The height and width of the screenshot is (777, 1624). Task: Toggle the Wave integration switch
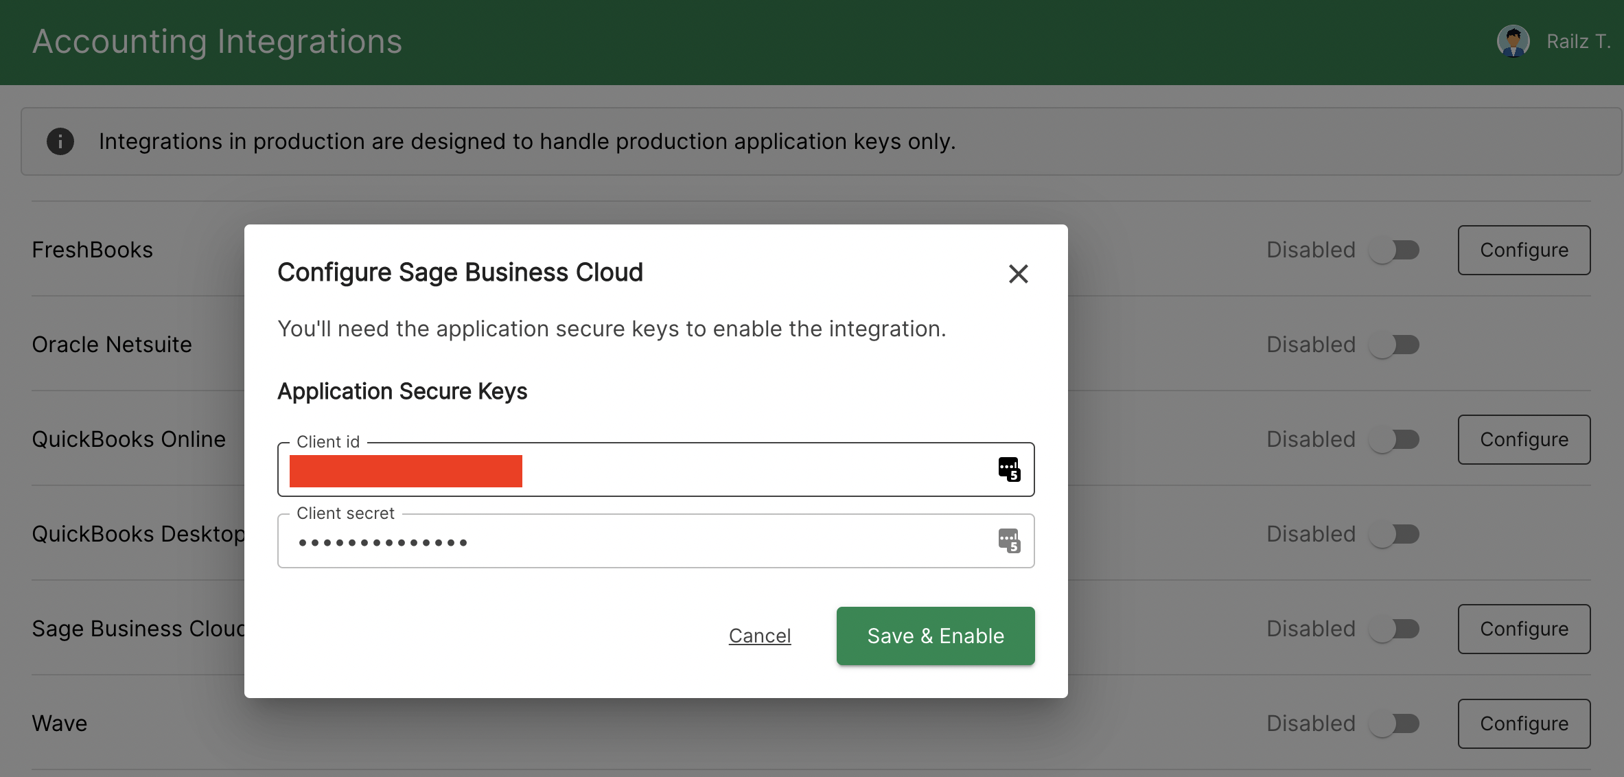click(1394, 723)
